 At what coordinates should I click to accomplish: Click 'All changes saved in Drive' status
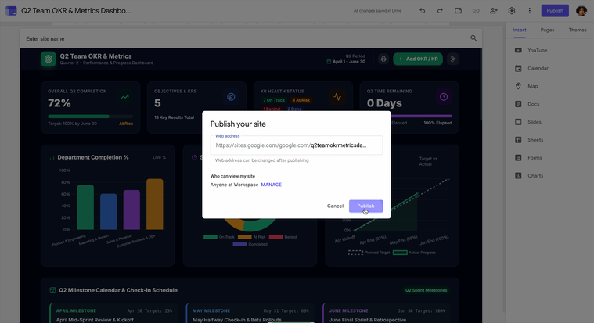377,11
